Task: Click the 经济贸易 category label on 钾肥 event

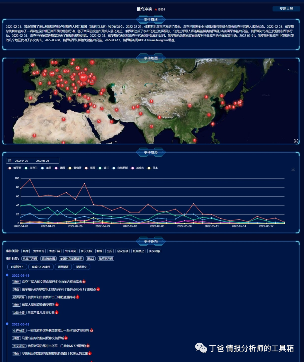Action: (19, 297)
